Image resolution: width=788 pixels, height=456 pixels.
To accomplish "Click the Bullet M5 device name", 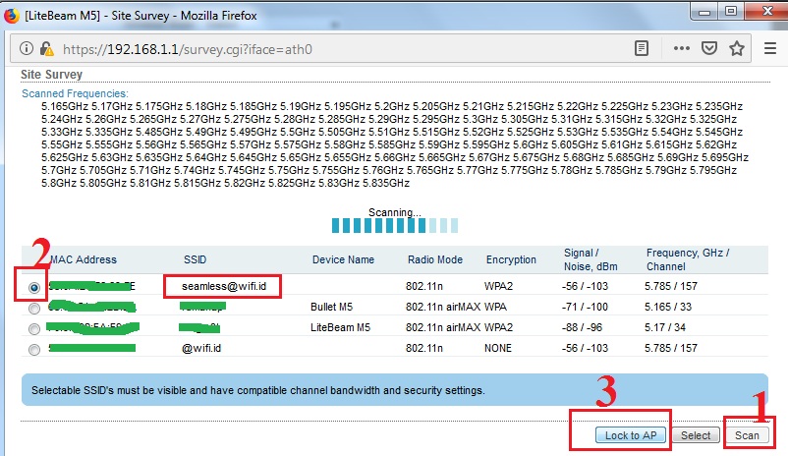I will click(x=331, y=307).
